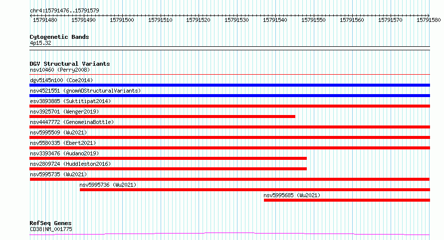
Task: Select variant label nsv3393476 (Audano2019)
Action: point(64,153)
